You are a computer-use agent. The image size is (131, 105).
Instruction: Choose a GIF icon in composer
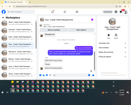point(50,75)
